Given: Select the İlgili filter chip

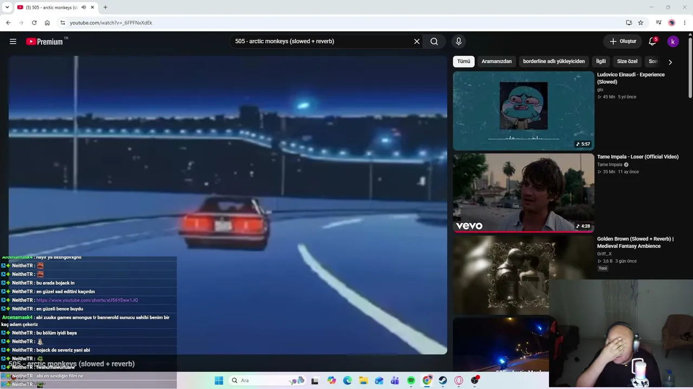Looking at the screenshot, I should [x=601, y=61].
